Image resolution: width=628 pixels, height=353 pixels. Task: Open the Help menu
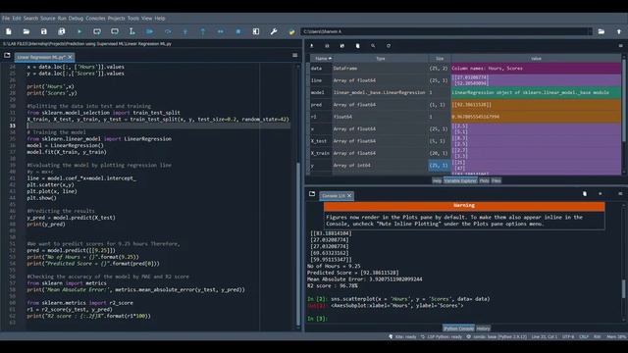pyautogui.click(x=160, y=19)
